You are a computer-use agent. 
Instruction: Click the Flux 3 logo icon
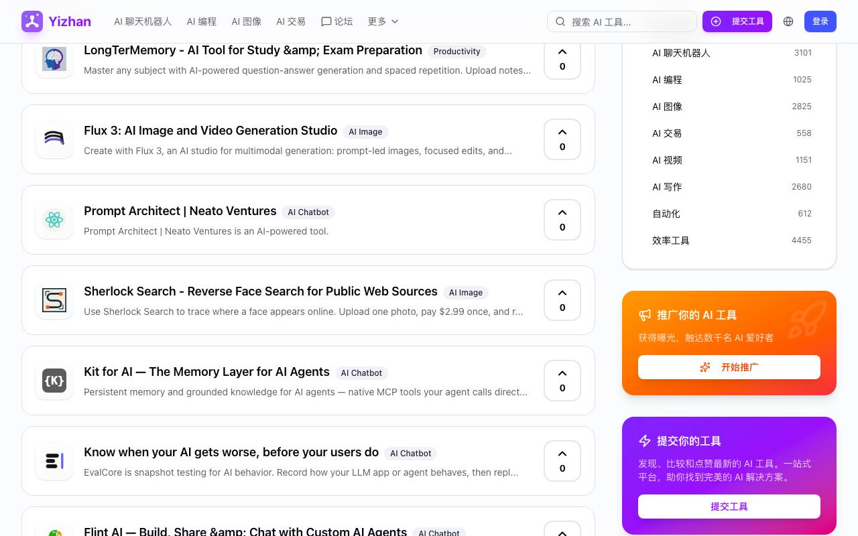click(x=54, y=139)
